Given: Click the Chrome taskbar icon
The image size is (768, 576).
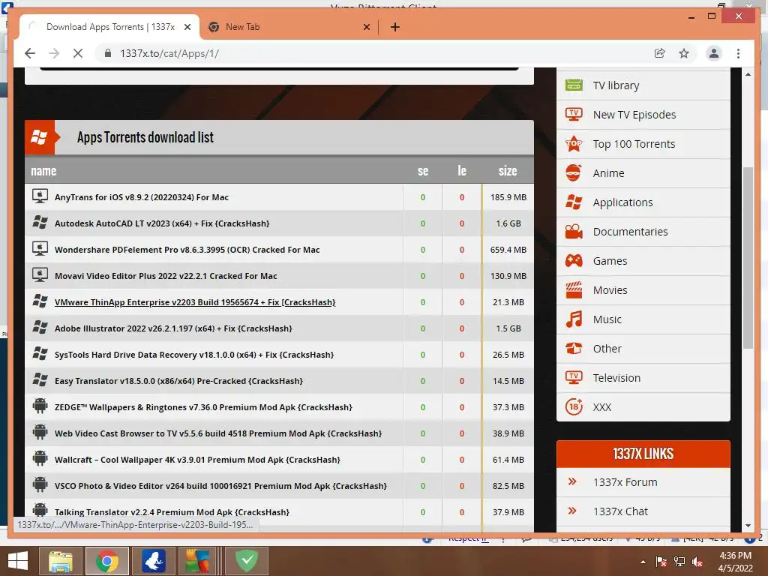Looking at the screenshot, I should click(x=106, y=561).
